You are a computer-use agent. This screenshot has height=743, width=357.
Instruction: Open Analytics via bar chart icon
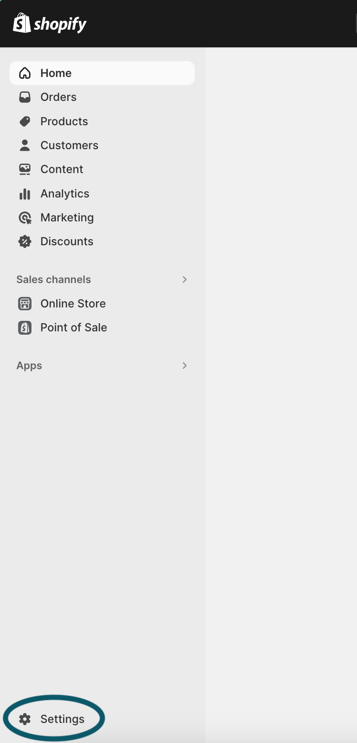[x=25, y=194]
